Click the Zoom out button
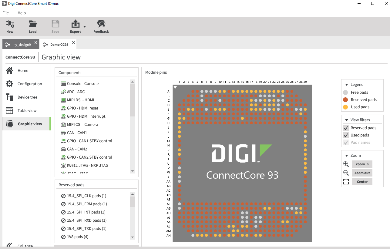This screenshot has width=390, height=249. click(362, 173)
